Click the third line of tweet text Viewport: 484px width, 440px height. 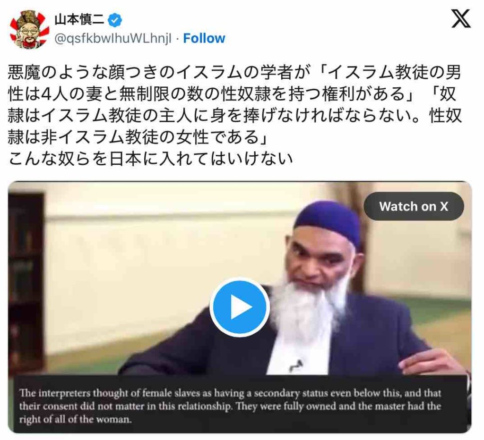point(234,116)
